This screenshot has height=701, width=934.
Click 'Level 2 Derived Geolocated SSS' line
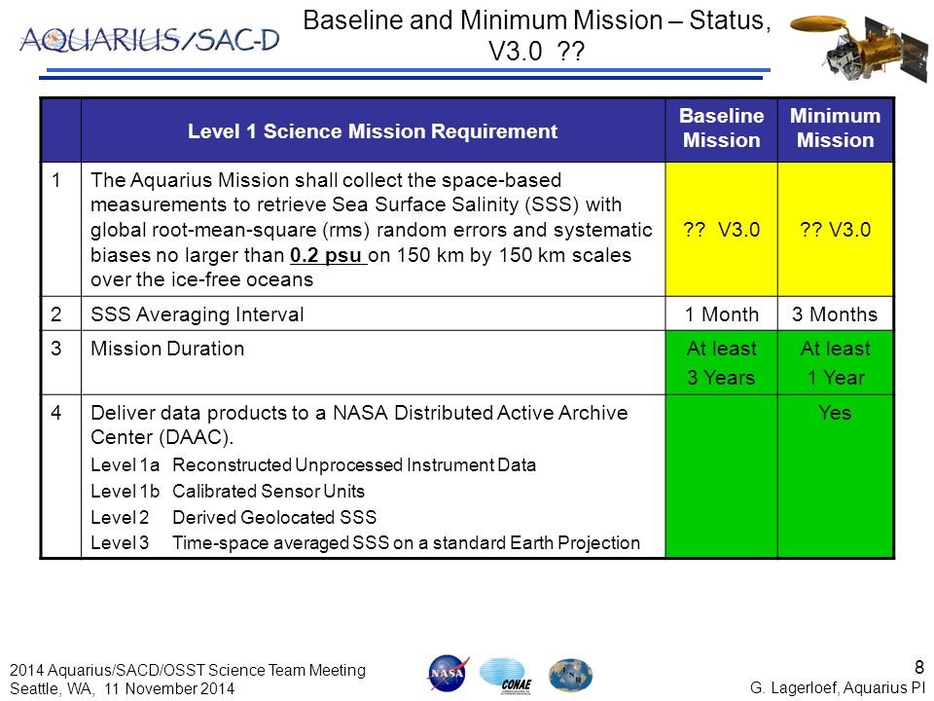[233, 517]
